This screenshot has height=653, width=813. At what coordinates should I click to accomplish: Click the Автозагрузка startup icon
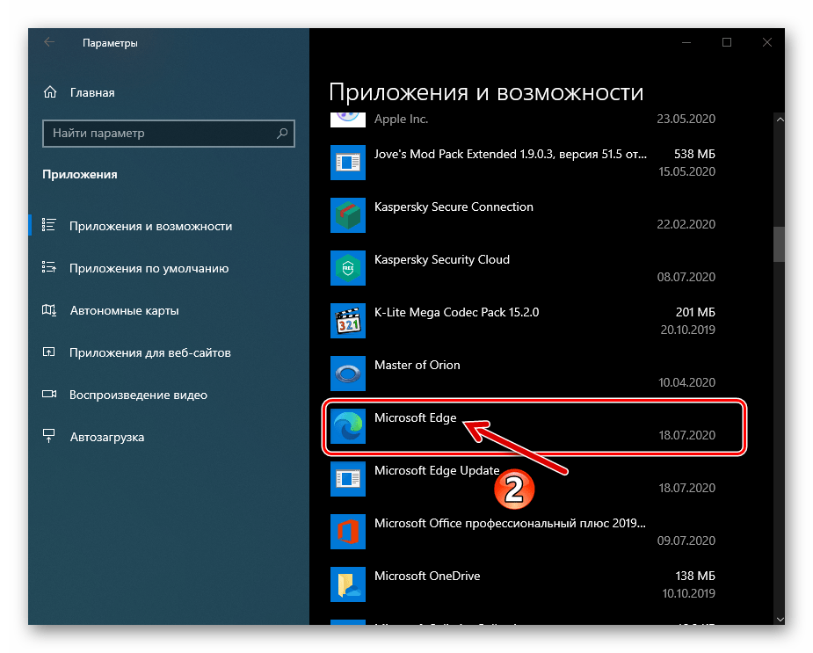coord(48,436)
